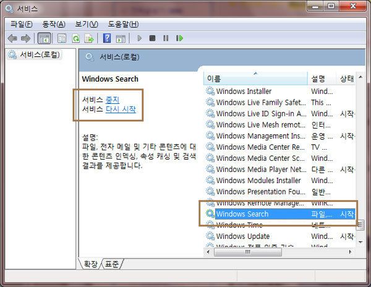This screenshot has width=371, height=287.
Task: Click the vertical scrollbar up arrow
Action: pyautogui.click(x=360, y=77)
